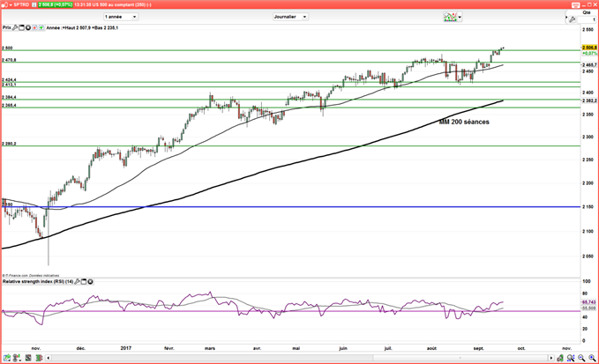Click the second bottom-left toolbar icon

(17, 358)
